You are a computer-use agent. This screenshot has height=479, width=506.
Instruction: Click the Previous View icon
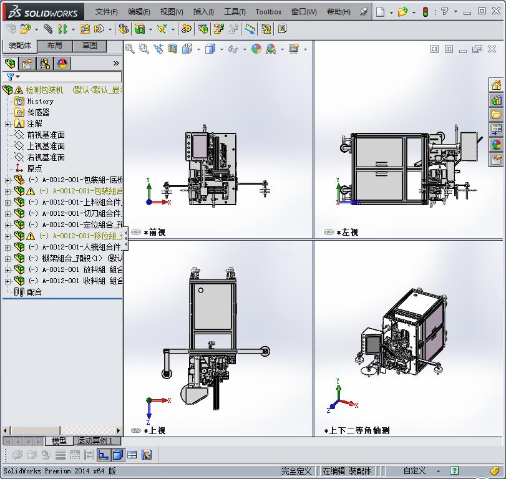[158, 49]
